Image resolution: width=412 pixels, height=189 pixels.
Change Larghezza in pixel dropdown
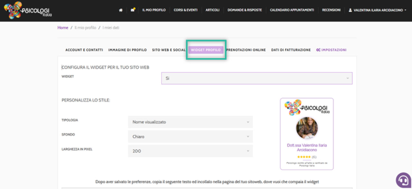190,151
